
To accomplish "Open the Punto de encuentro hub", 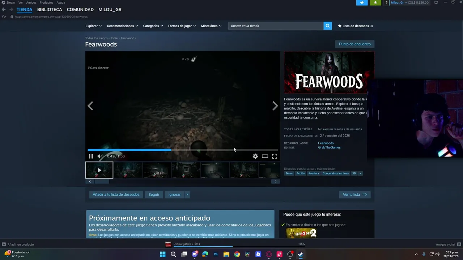I will pyautogui.click(x=354, y=44).
